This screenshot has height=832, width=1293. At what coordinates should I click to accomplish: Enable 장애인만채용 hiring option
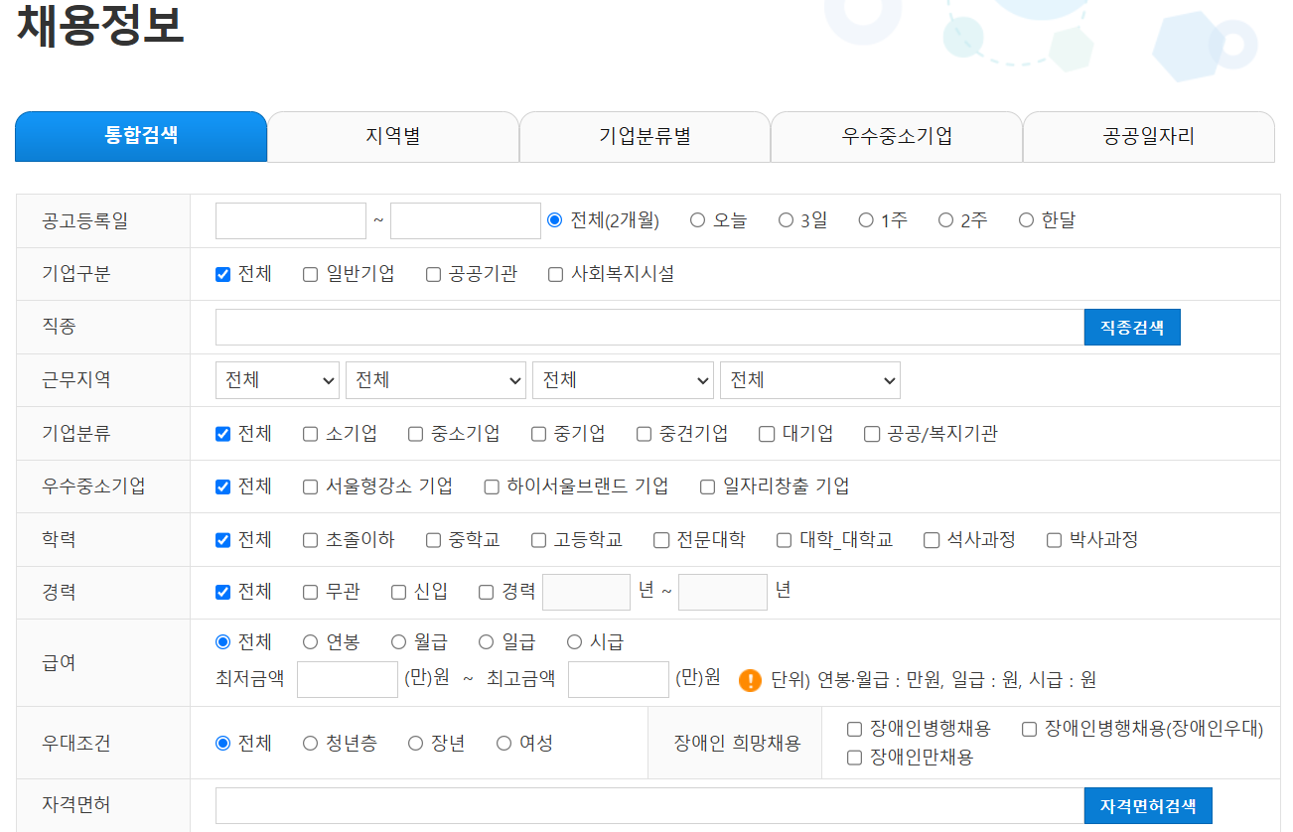click(852, 759)
